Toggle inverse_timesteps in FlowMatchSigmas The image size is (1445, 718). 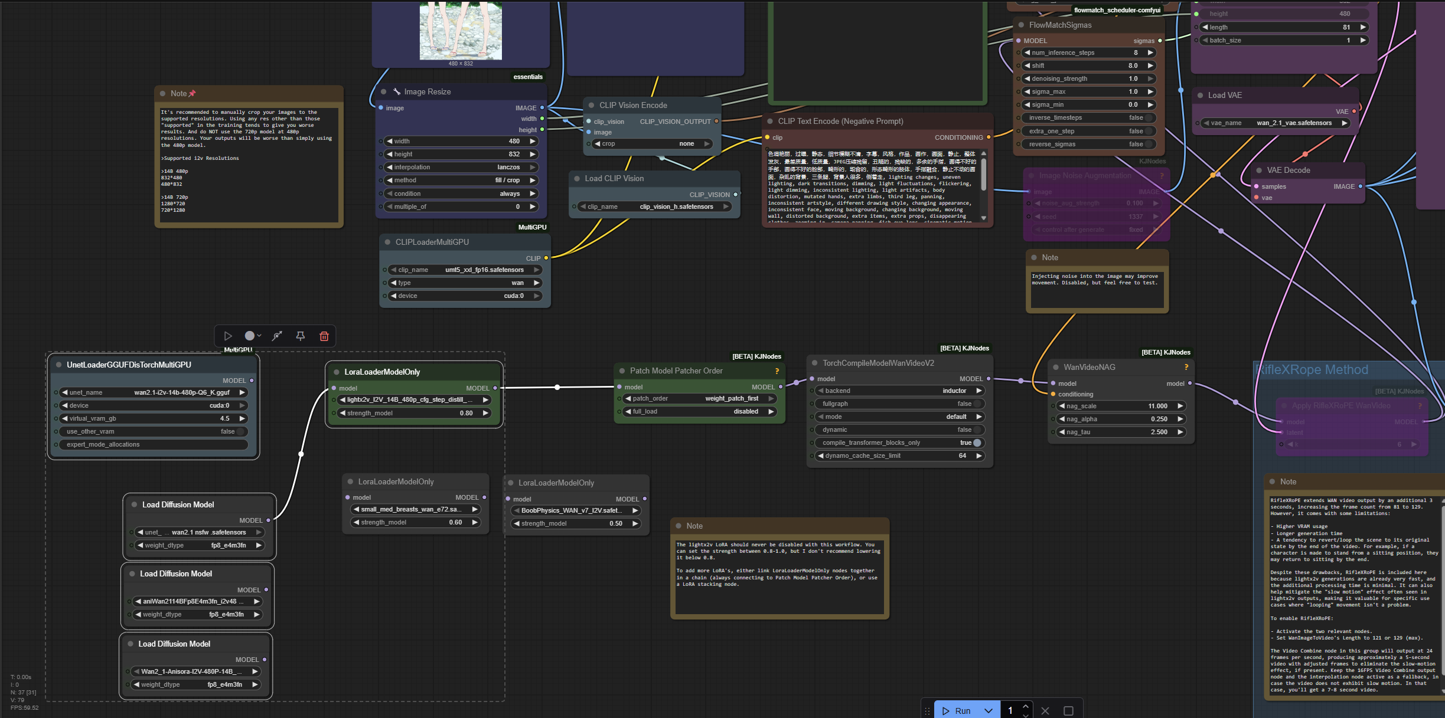point(1090,118)
